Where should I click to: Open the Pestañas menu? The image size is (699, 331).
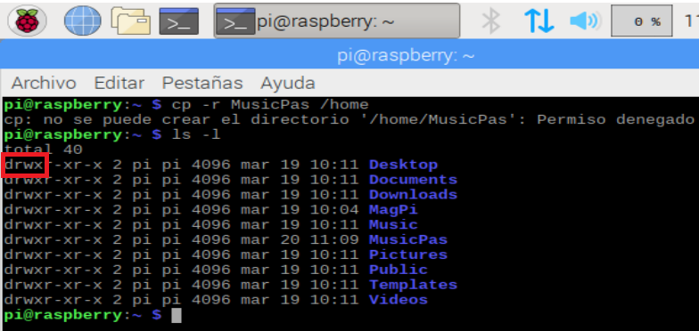point(202,84)
